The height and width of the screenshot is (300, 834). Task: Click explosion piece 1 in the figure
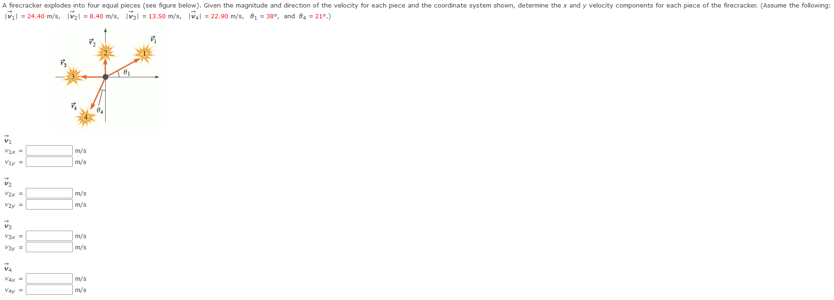[144, 53]
